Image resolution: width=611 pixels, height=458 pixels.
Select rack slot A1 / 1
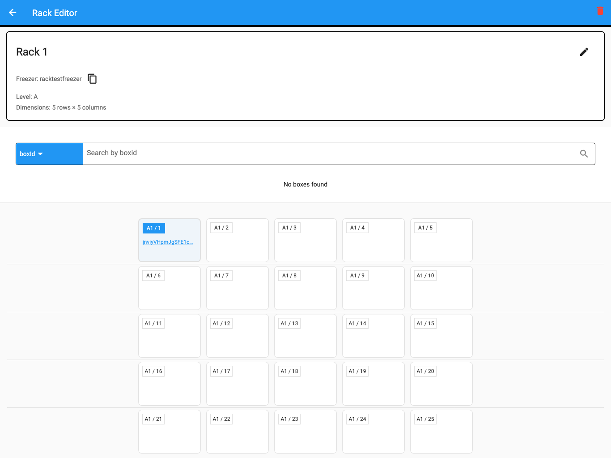point(170,240)
